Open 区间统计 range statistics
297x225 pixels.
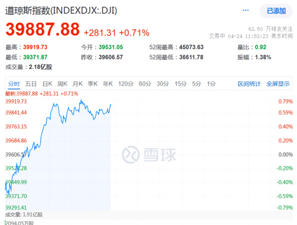(249, 84)
